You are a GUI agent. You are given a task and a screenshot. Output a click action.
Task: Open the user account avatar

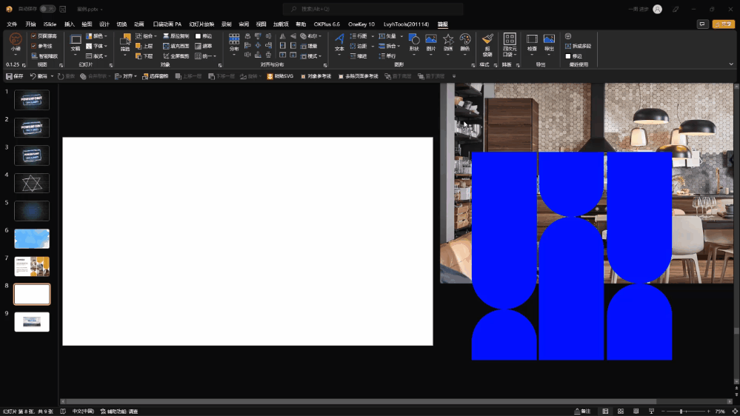[658, 9]
